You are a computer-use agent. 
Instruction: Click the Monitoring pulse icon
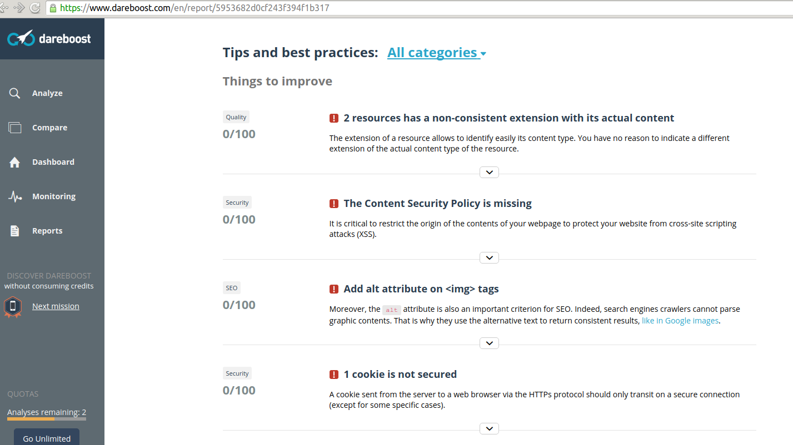point(15,196)
